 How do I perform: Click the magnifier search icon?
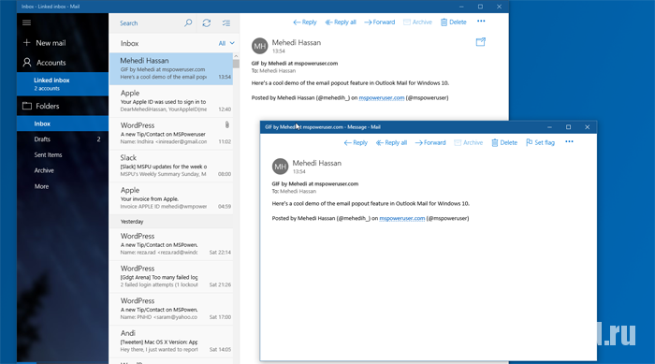[x=188, y=22]
